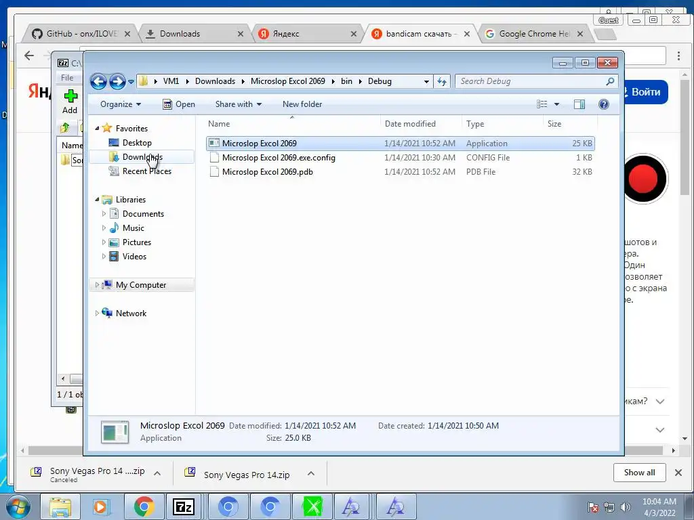
Task: Select My Computer in navigation pane
Action: pyautogui.click(x=142, y=285)
